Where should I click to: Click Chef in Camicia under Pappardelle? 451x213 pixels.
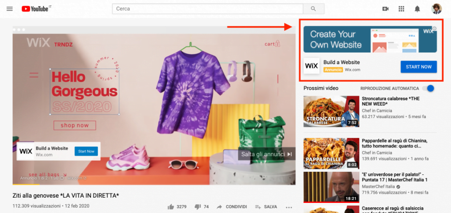tap(377, 153)
